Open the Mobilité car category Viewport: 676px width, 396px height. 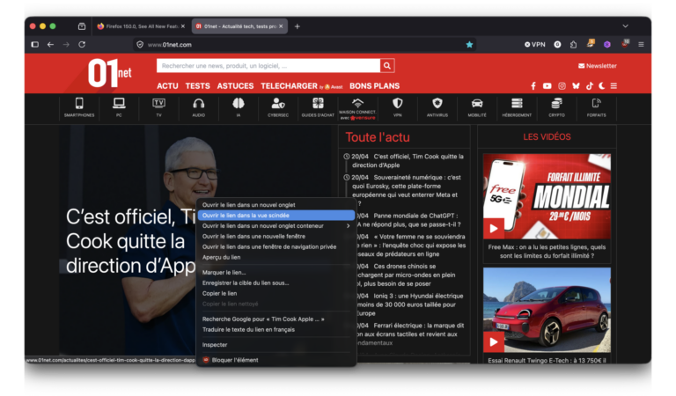(477, 107)
